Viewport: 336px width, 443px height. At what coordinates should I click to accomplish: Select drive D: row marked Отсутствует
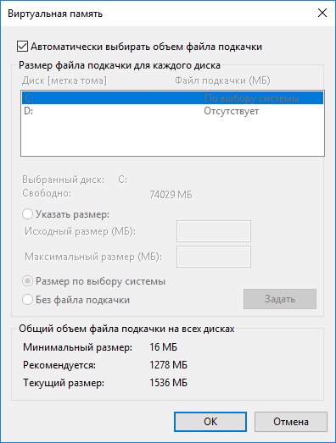tap(172, 111)
